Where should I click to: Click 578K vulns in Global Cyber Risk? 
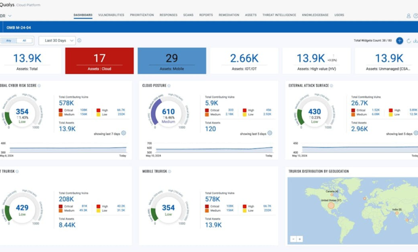click(66, 103)
